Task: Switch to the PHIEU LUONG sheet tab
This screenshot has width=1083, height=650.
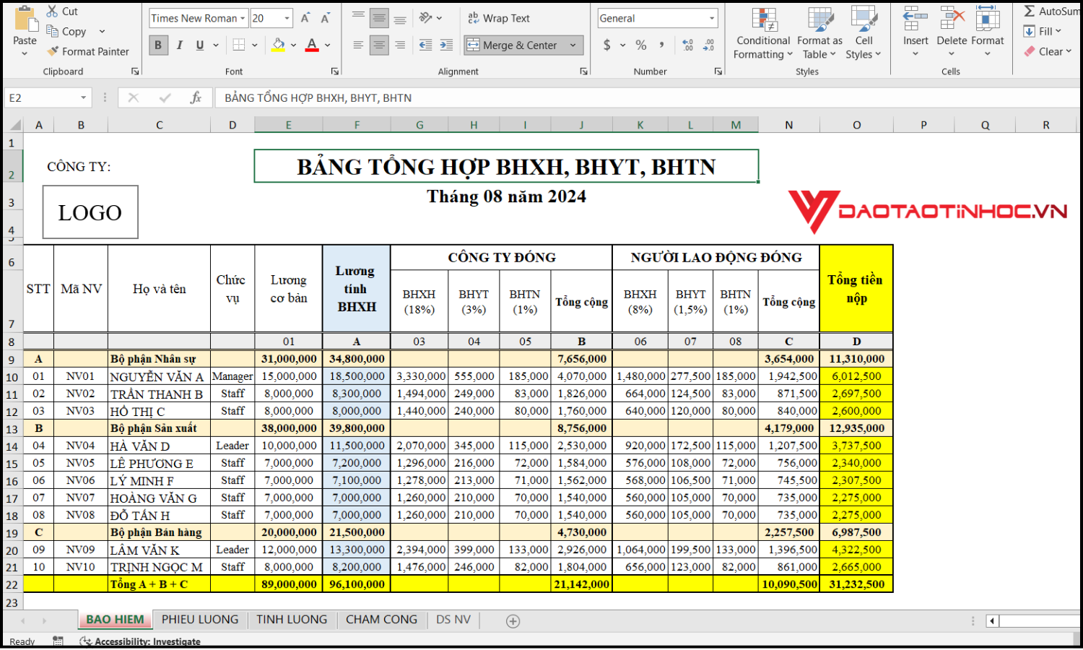Action: [x=199, y=620]
